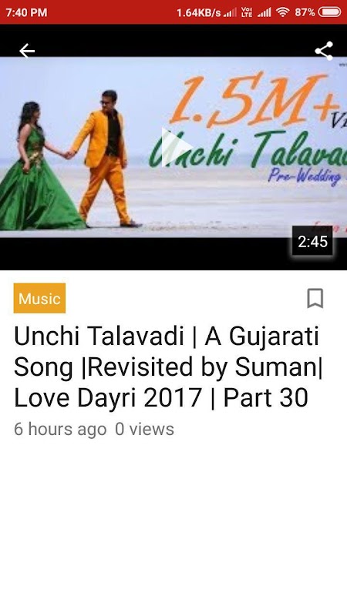The width and height of the screenshot is (347, 616).
Task: Bookmark this video using the bookmark icon
Action: [315, 298]
